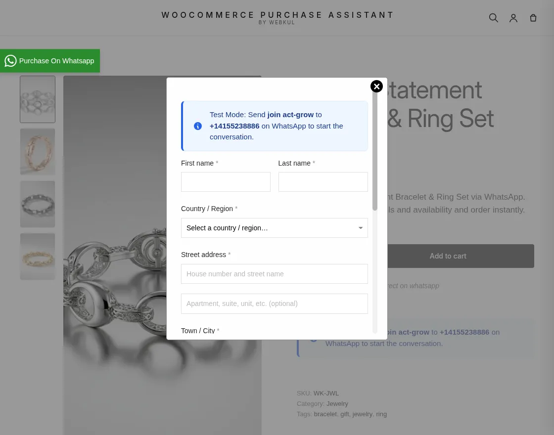The width and height of the screenshot is (554, 435).
Task: Click the country dropdown arrow
Action: tap(361, 228)
